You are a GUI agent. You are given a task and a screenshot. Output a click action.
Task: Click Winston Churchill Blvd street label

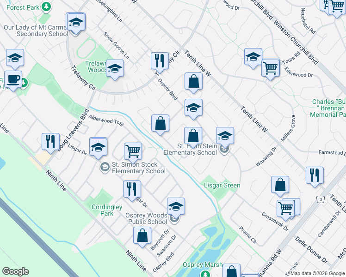[296, 42]
